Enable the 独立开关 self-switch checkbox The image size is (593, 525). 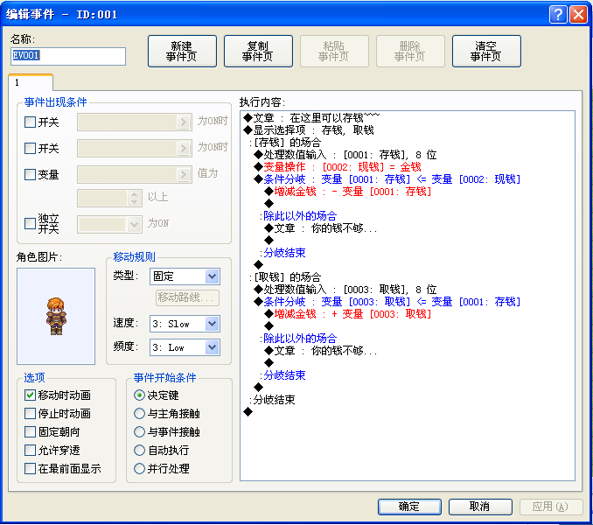(x=30, y=223)
